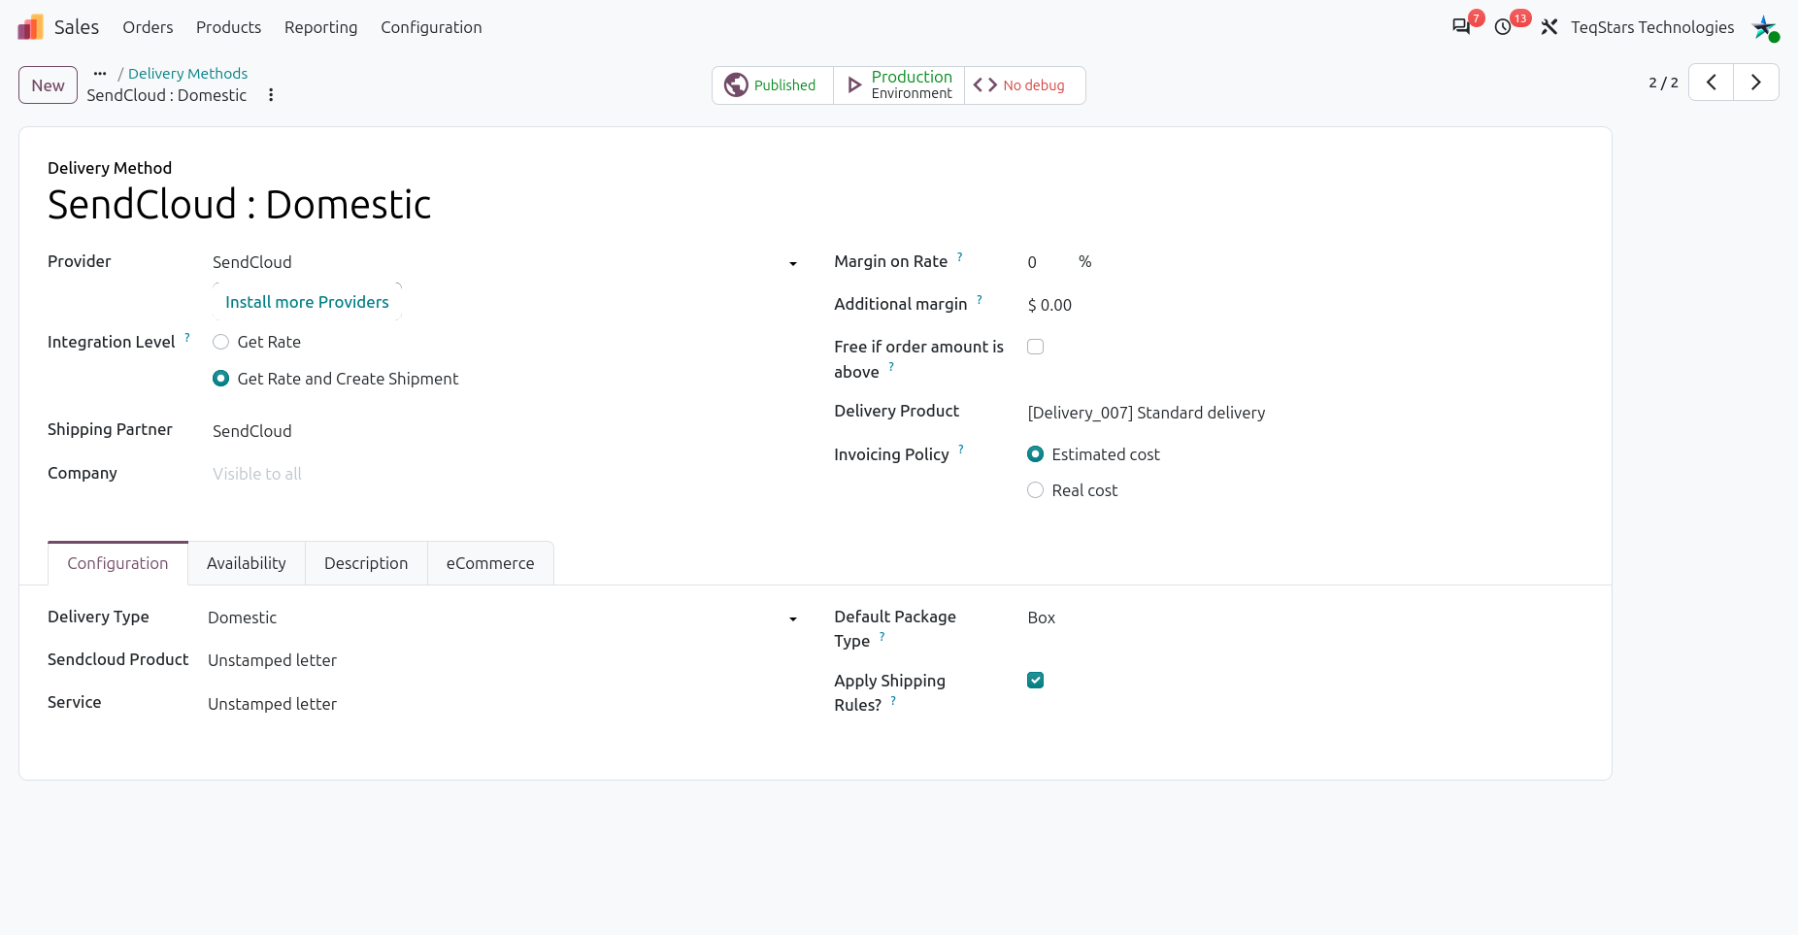1798x935 pixels.
Task: Open TeqStars Technologies company switcher
Action: 1652,27
